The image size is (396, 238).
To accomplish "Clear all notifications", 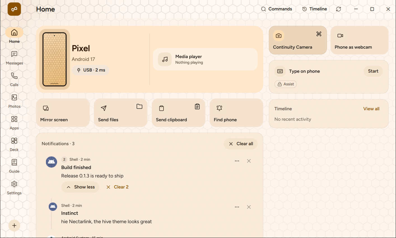I will point(241,144).
